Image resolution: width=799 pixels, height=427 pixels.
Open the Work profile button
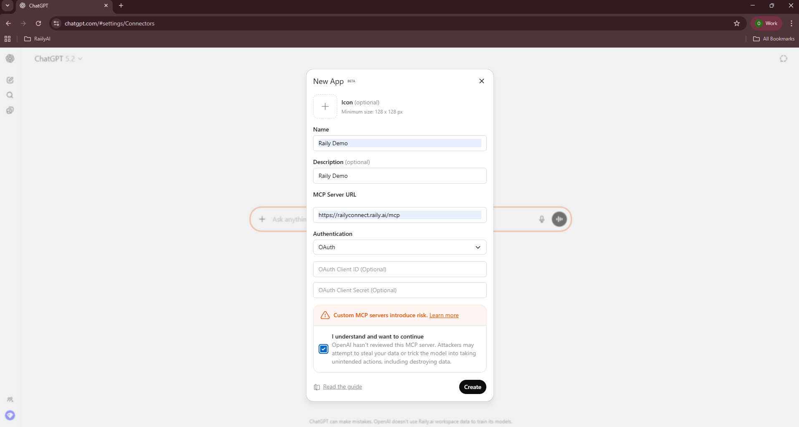767,23
